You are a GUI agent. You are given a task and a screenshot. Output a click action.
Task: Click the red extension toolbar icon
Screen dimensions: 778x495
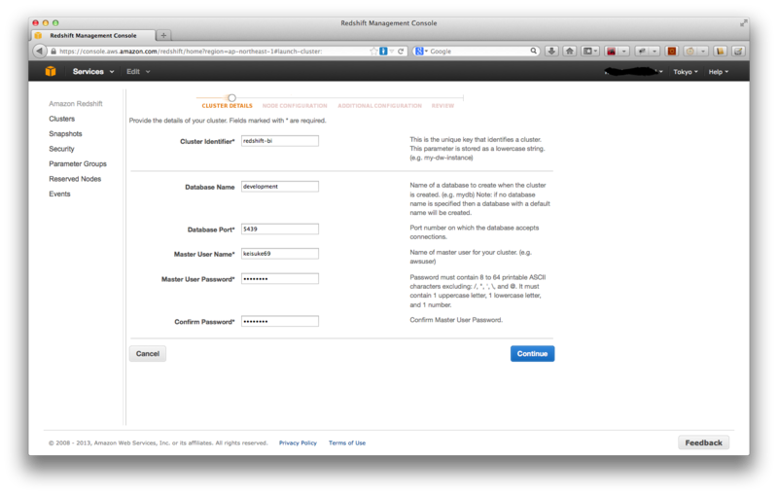point(612,52)
